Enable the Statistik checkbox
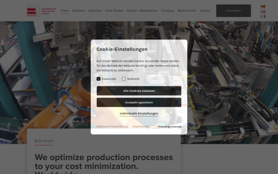The width and height of the screenshot is (278, 174). (x=124, y=79)
